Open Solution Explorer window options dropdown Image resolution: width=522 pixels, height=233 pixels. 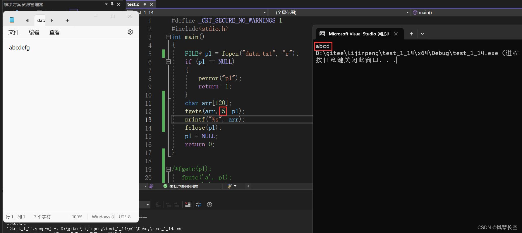(x=106, y=4)
